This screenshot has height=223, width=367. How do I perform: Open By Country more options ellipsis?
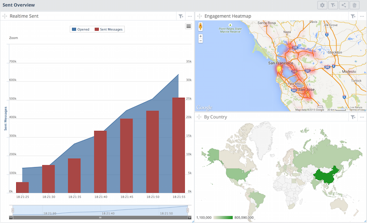pyautogui.click(x=362, y=117)
